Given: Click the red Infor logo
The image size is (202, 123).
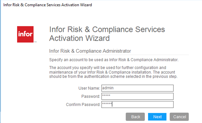Looking at the screenshot, I should [25, 34].
